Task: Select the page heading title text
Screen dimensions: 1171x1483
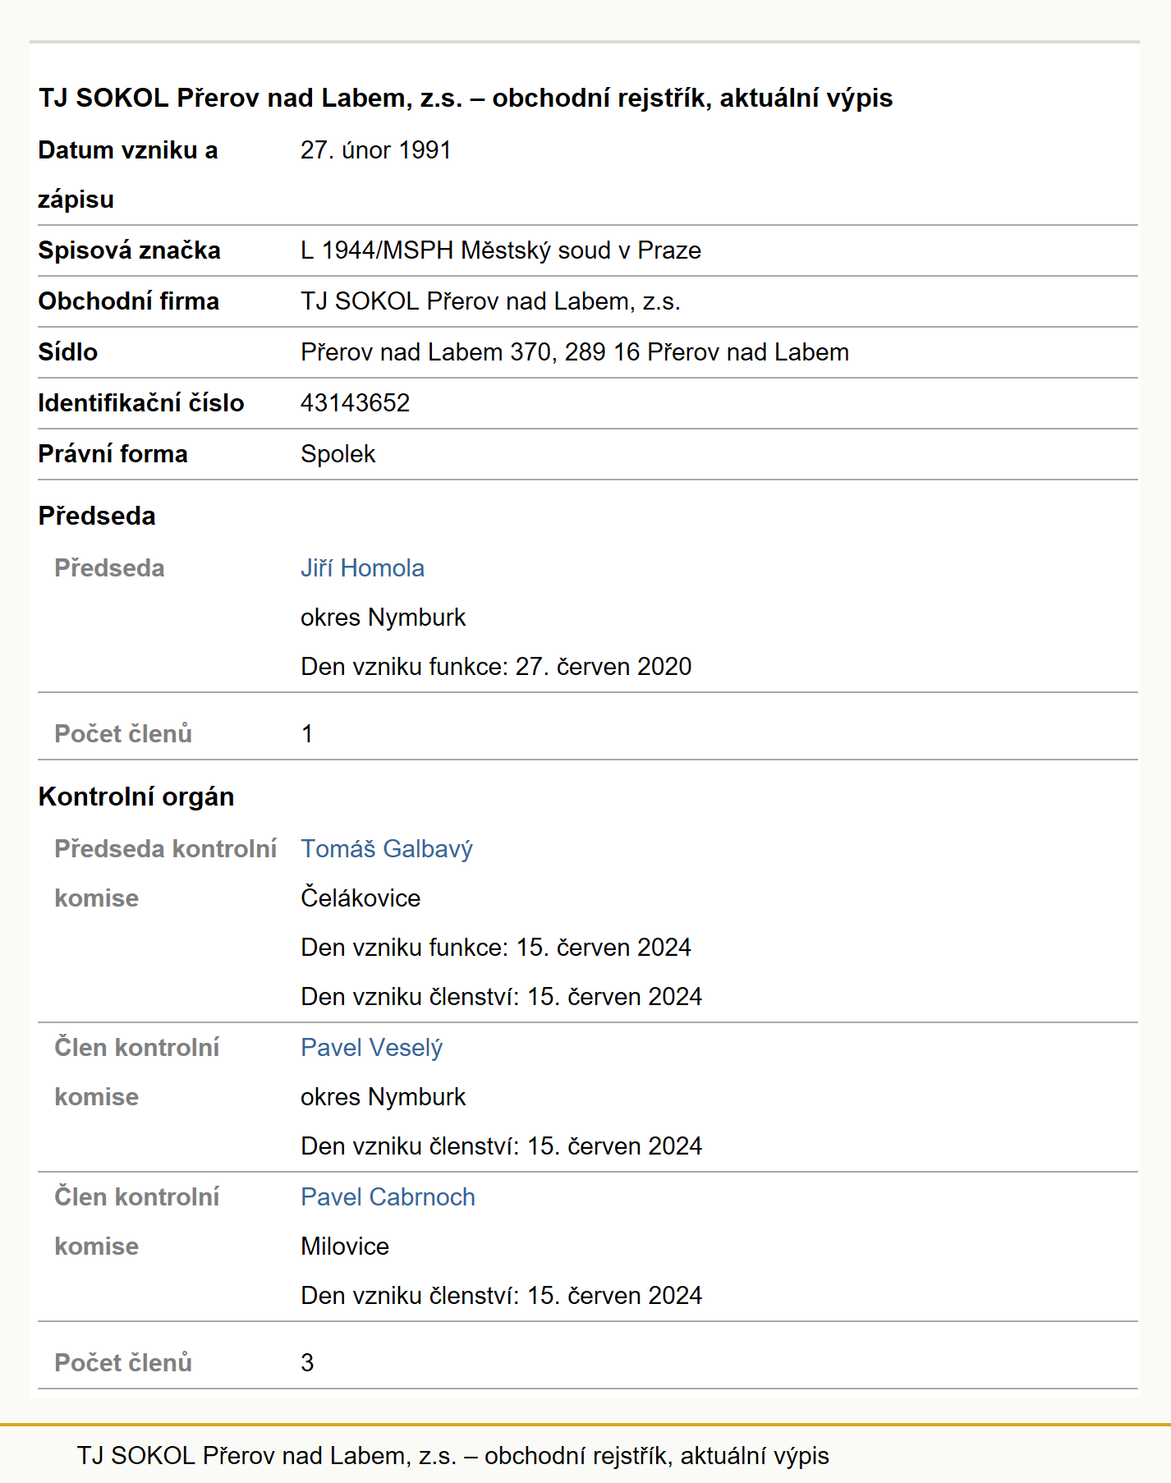Action: 466,98
